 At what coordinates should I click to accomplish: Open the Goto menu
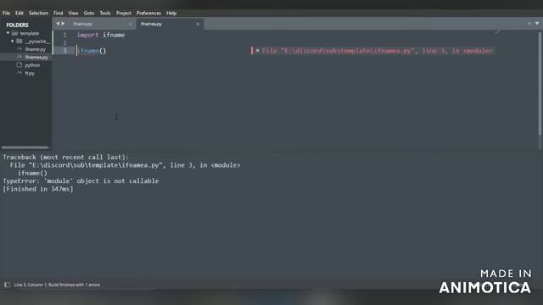pos(89,14)
